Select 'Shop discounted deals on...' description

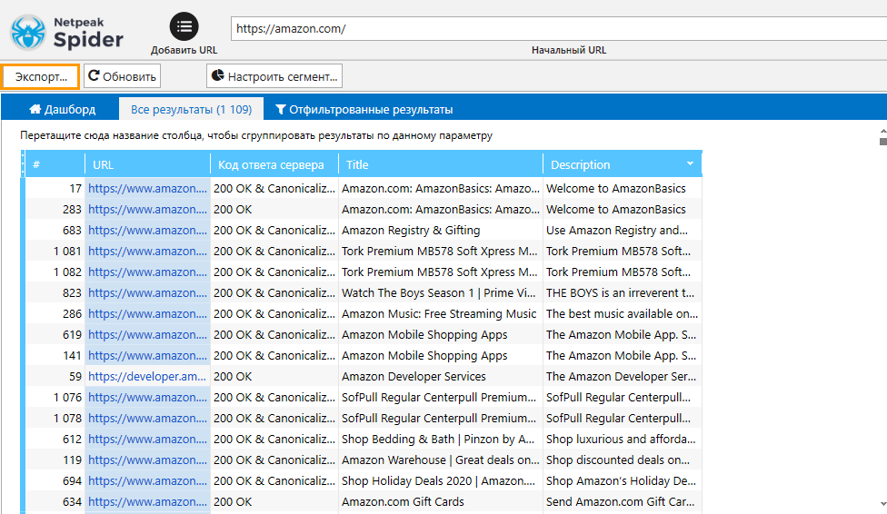[623, 460]
